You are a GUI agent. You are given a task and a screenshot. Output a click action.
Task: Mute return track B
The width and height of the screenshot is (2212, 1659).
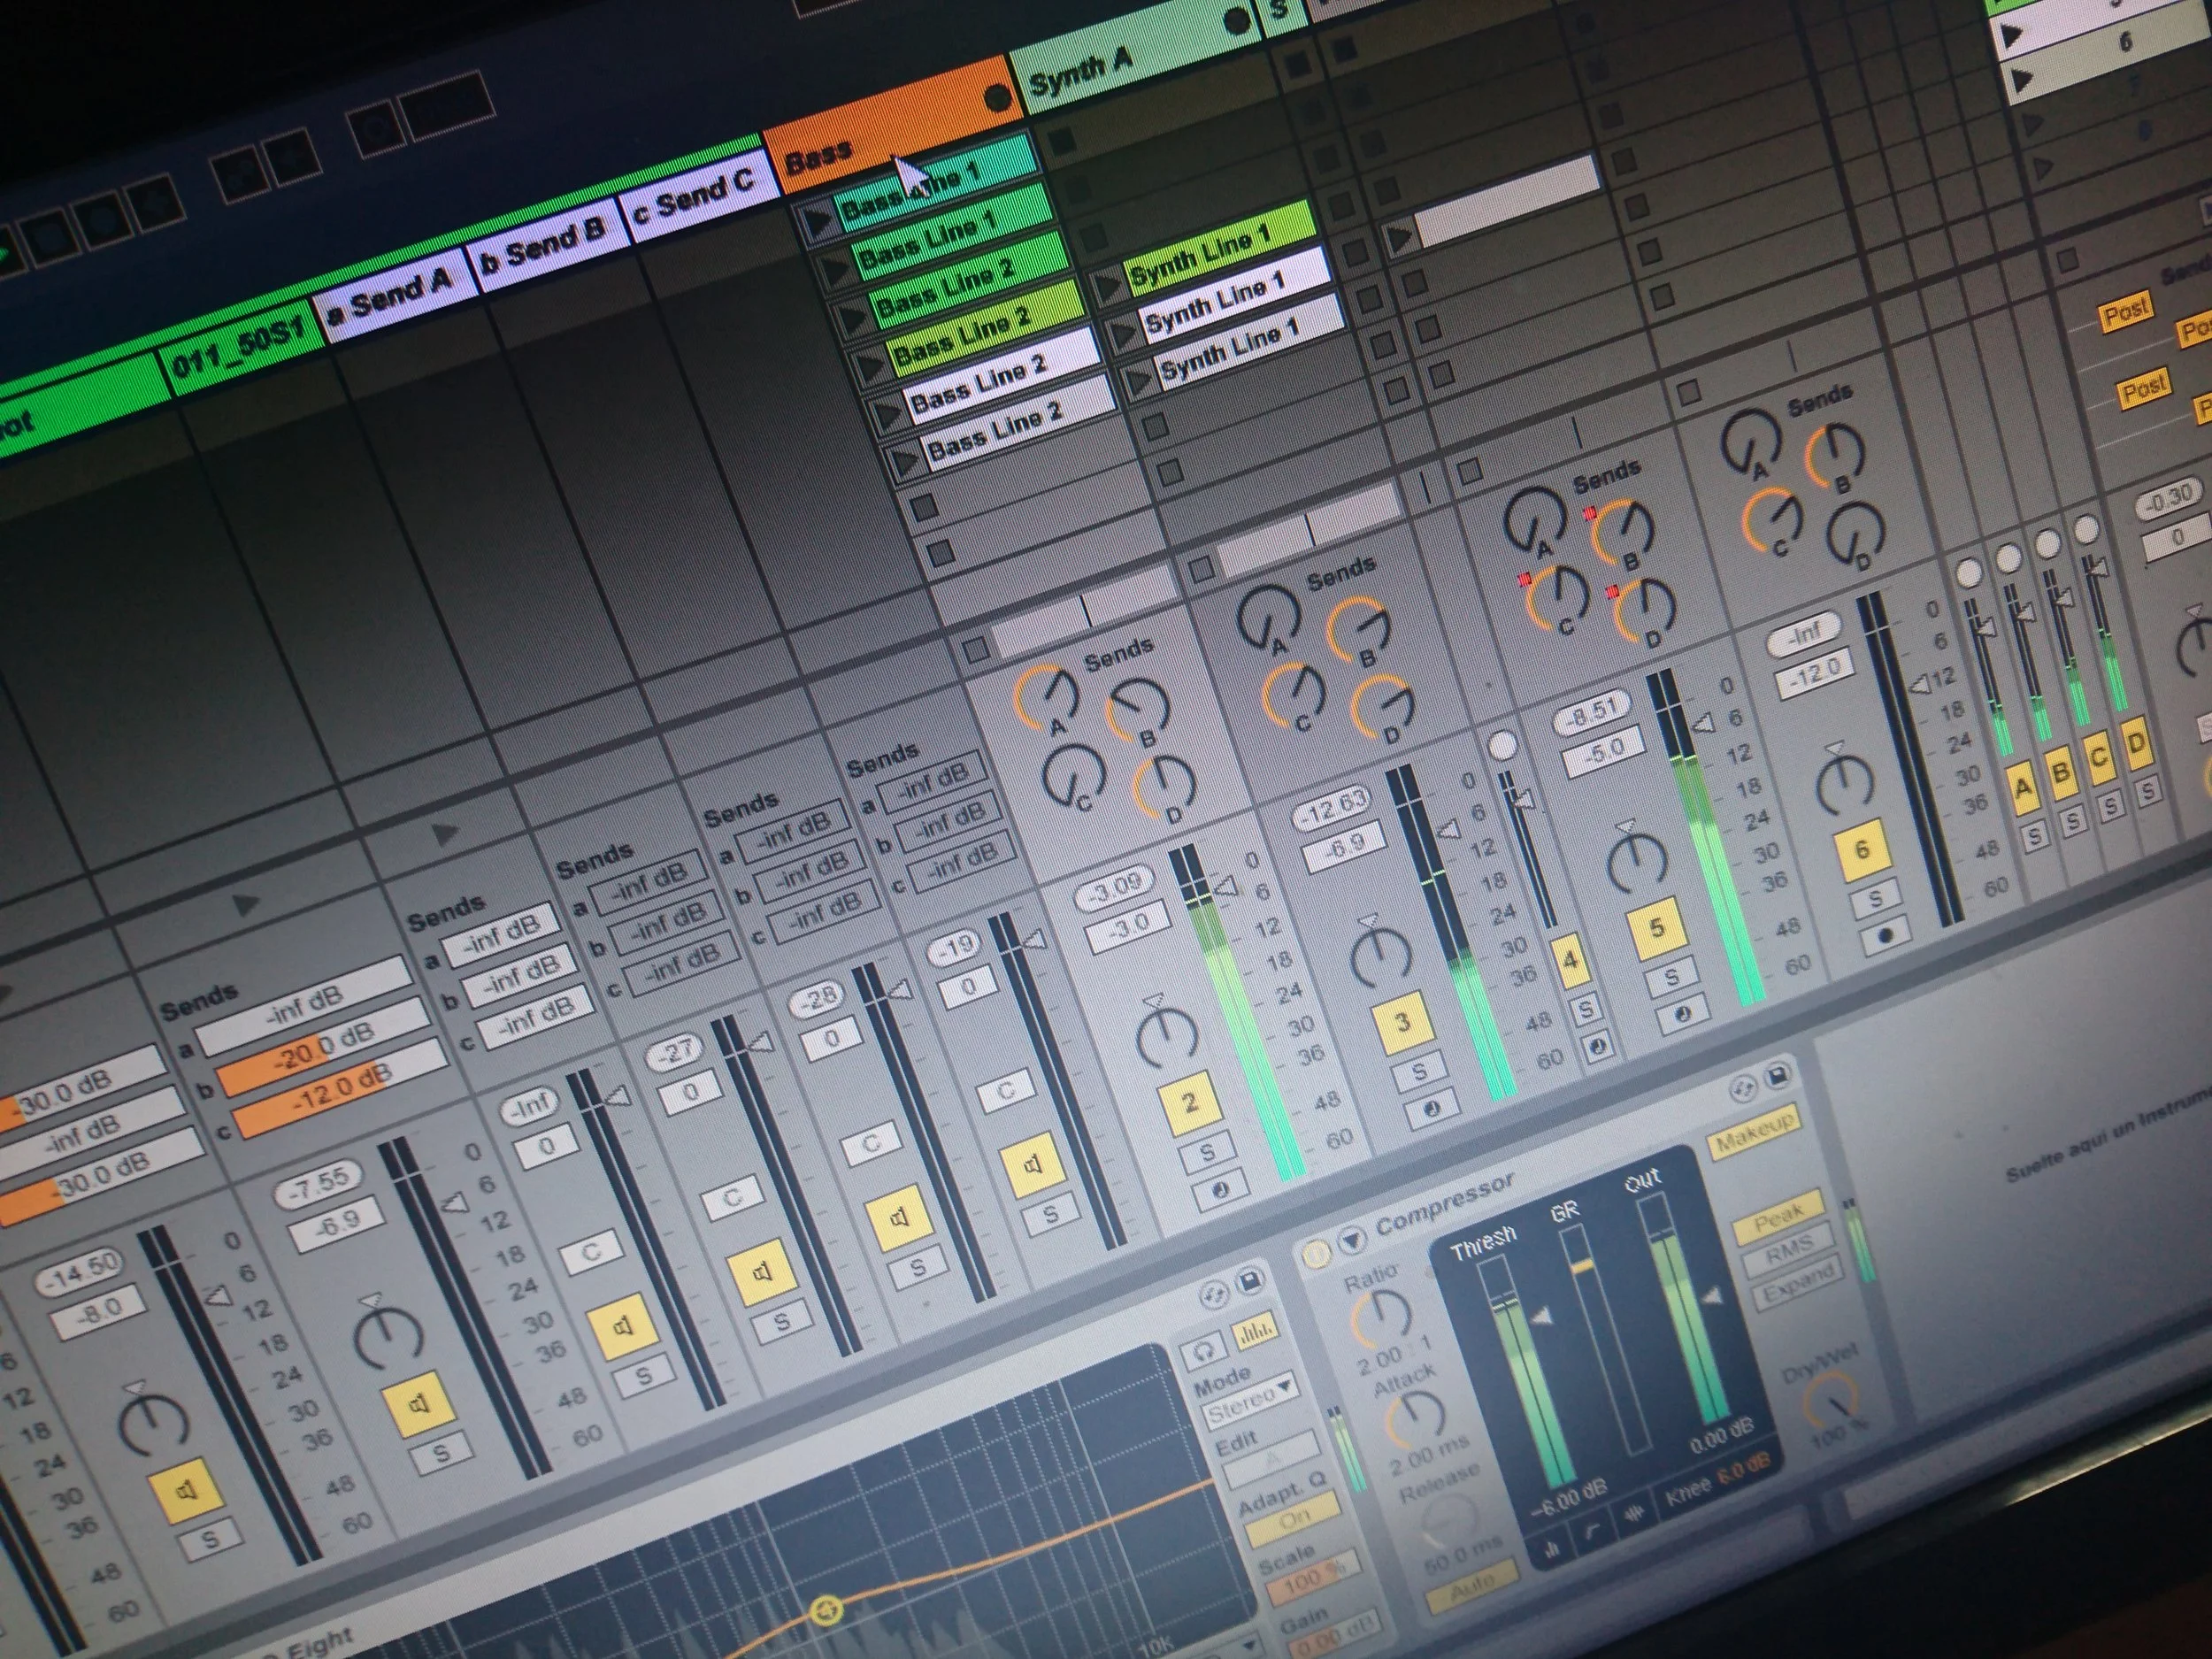tap(2062, 774)
